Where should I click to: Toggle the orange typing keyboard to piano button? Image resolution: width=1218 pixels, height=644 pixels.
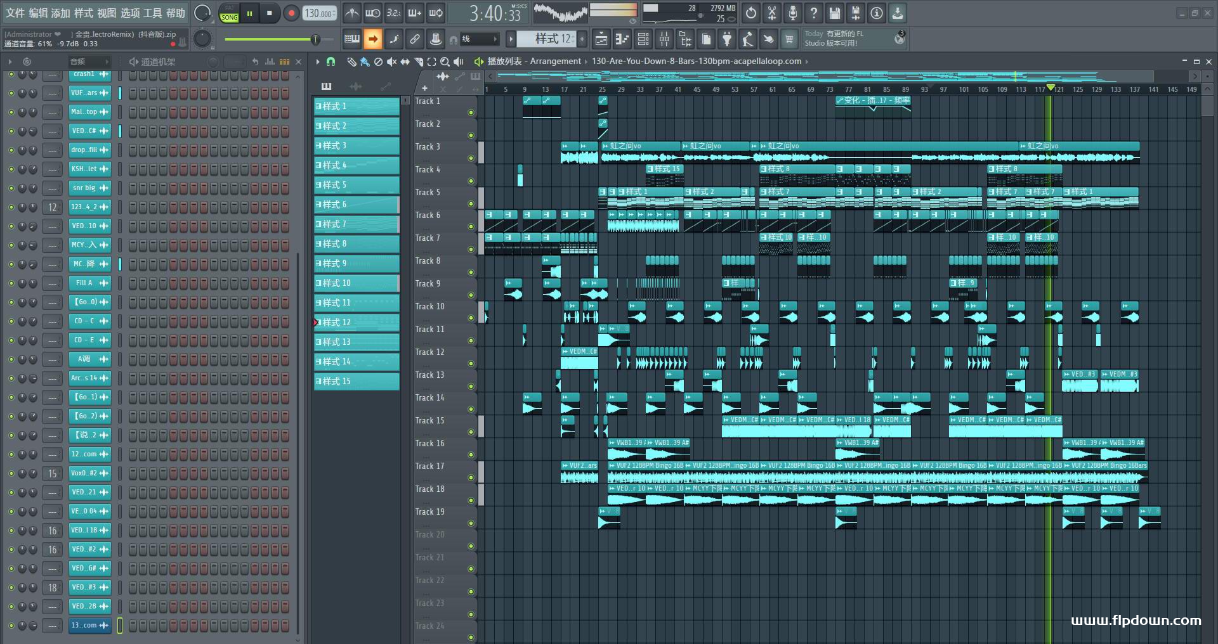pyautogui.click(x=373, y=39)
